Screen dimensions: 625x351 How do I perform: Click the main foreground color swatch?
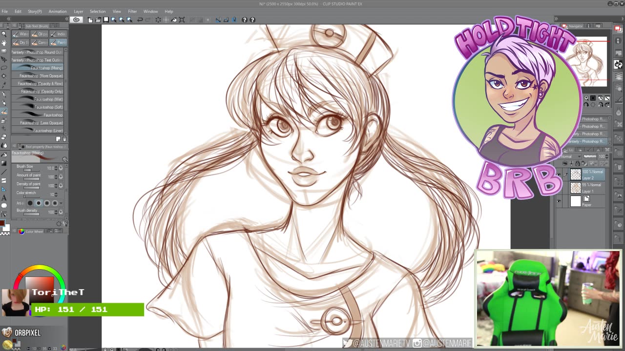coord(2,224)
